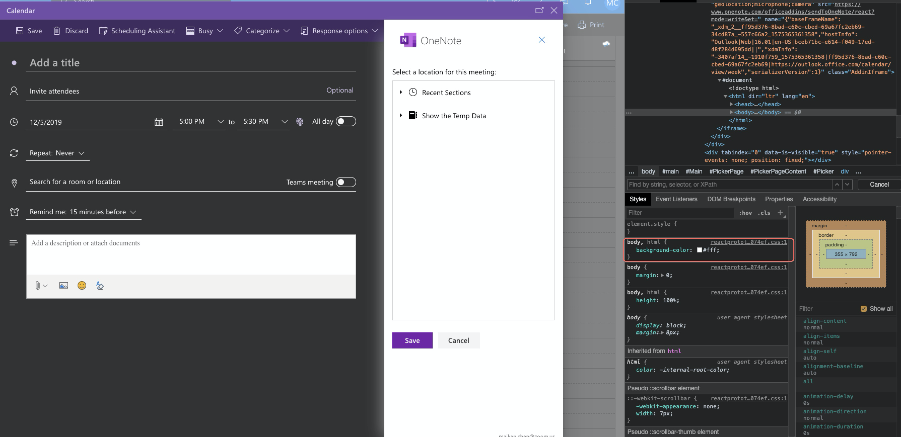Image resolution: width=901 pixels, height=437 pixels.
Task: Open the Repeat Never dropdown
Action: pyautogui.click(x=82, y=153)
